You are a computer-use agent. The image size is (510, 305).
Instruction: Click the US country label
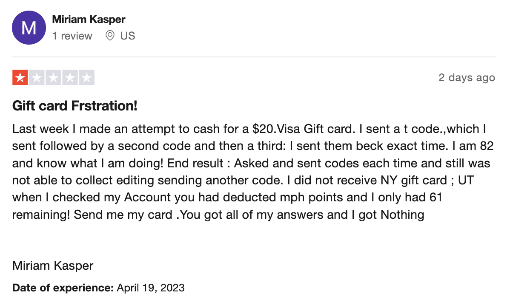pyautogui.click(x=128, y=36)
